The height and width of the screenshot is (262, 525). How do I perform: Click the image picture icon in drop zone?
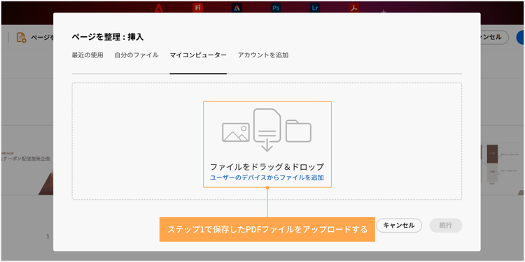tap(236, 132)
